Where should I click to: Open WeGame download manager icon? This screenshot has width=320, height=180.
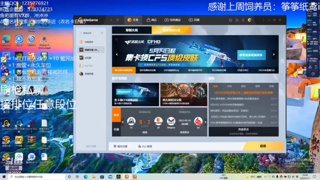point(243,20)
